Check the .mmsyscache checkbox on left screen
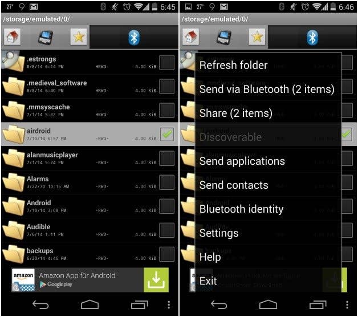The image size is (358, 317). 167,110
